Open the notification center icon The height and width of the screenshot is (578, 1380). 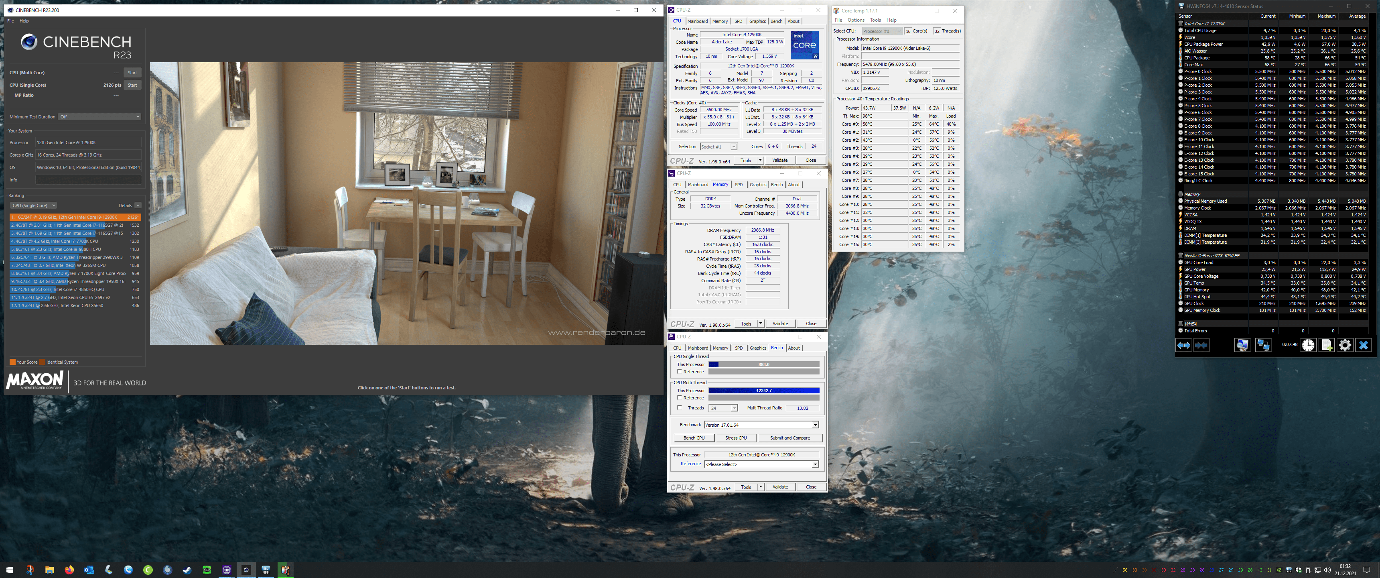tap(1367, 570)
